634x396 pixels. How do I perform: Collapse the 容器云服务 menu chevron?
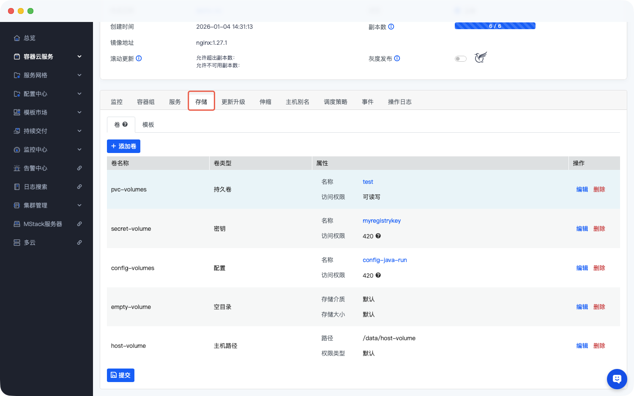pos(79,57)
